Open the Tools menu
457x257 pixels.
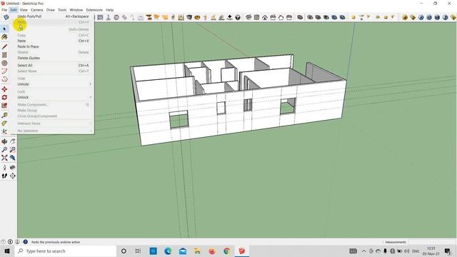62,10
